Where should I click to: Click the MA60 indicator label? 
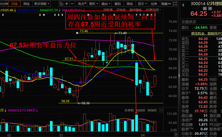50,10
